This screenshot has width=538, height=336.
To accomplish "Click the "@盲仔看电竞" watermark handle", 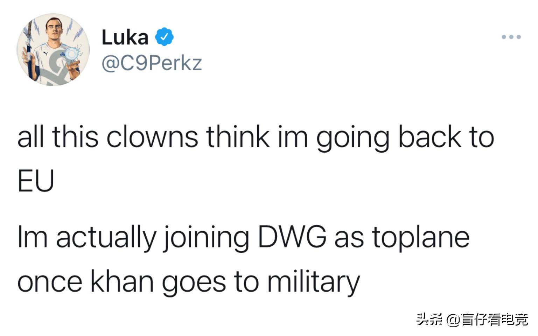I will tap(487, 319).
